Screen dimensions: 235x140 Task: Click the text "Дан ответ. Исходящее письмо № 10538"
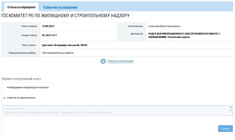tap(64, 45)
